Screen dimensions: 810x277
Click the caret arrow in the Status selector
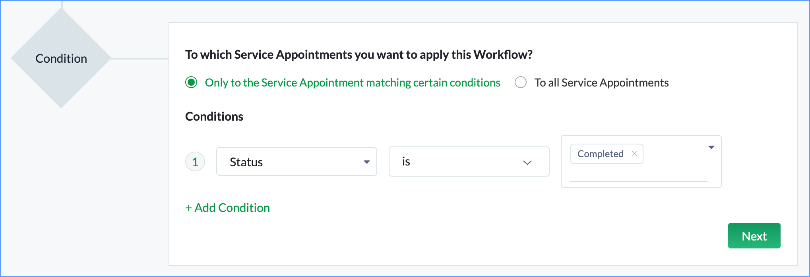pyautogui.click(x=367, y=162)
